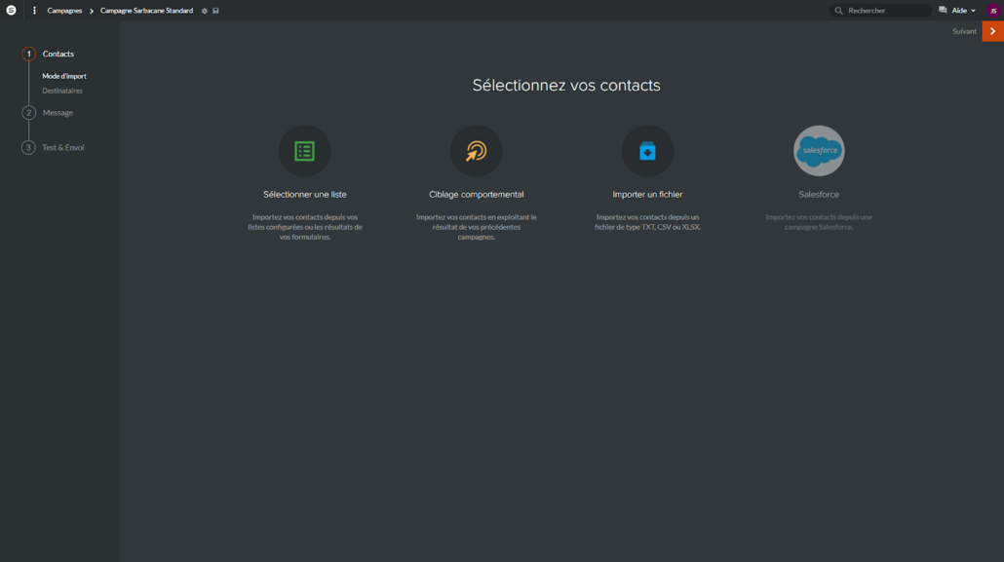Screen dimensions: 1004x562
Task: Expand the Aide dropdown menu
Action: [x=963, y=11]
